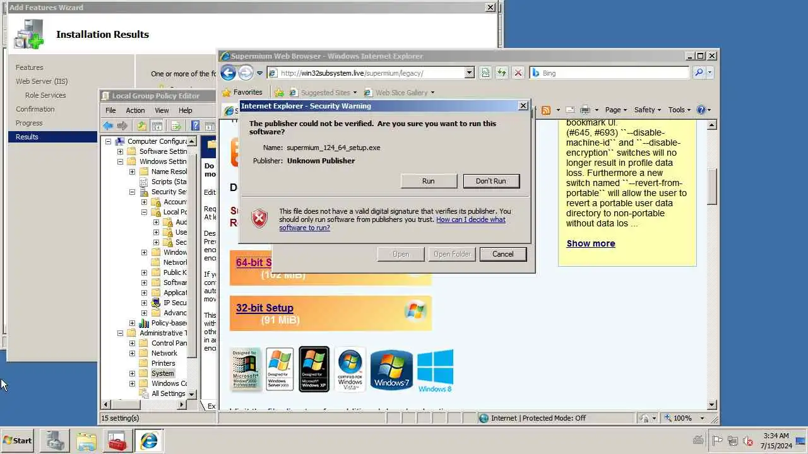Select All Settings in policy tree
Viewport: 808px width, 454px height.
pyautogui.click(x=168, y=393)
